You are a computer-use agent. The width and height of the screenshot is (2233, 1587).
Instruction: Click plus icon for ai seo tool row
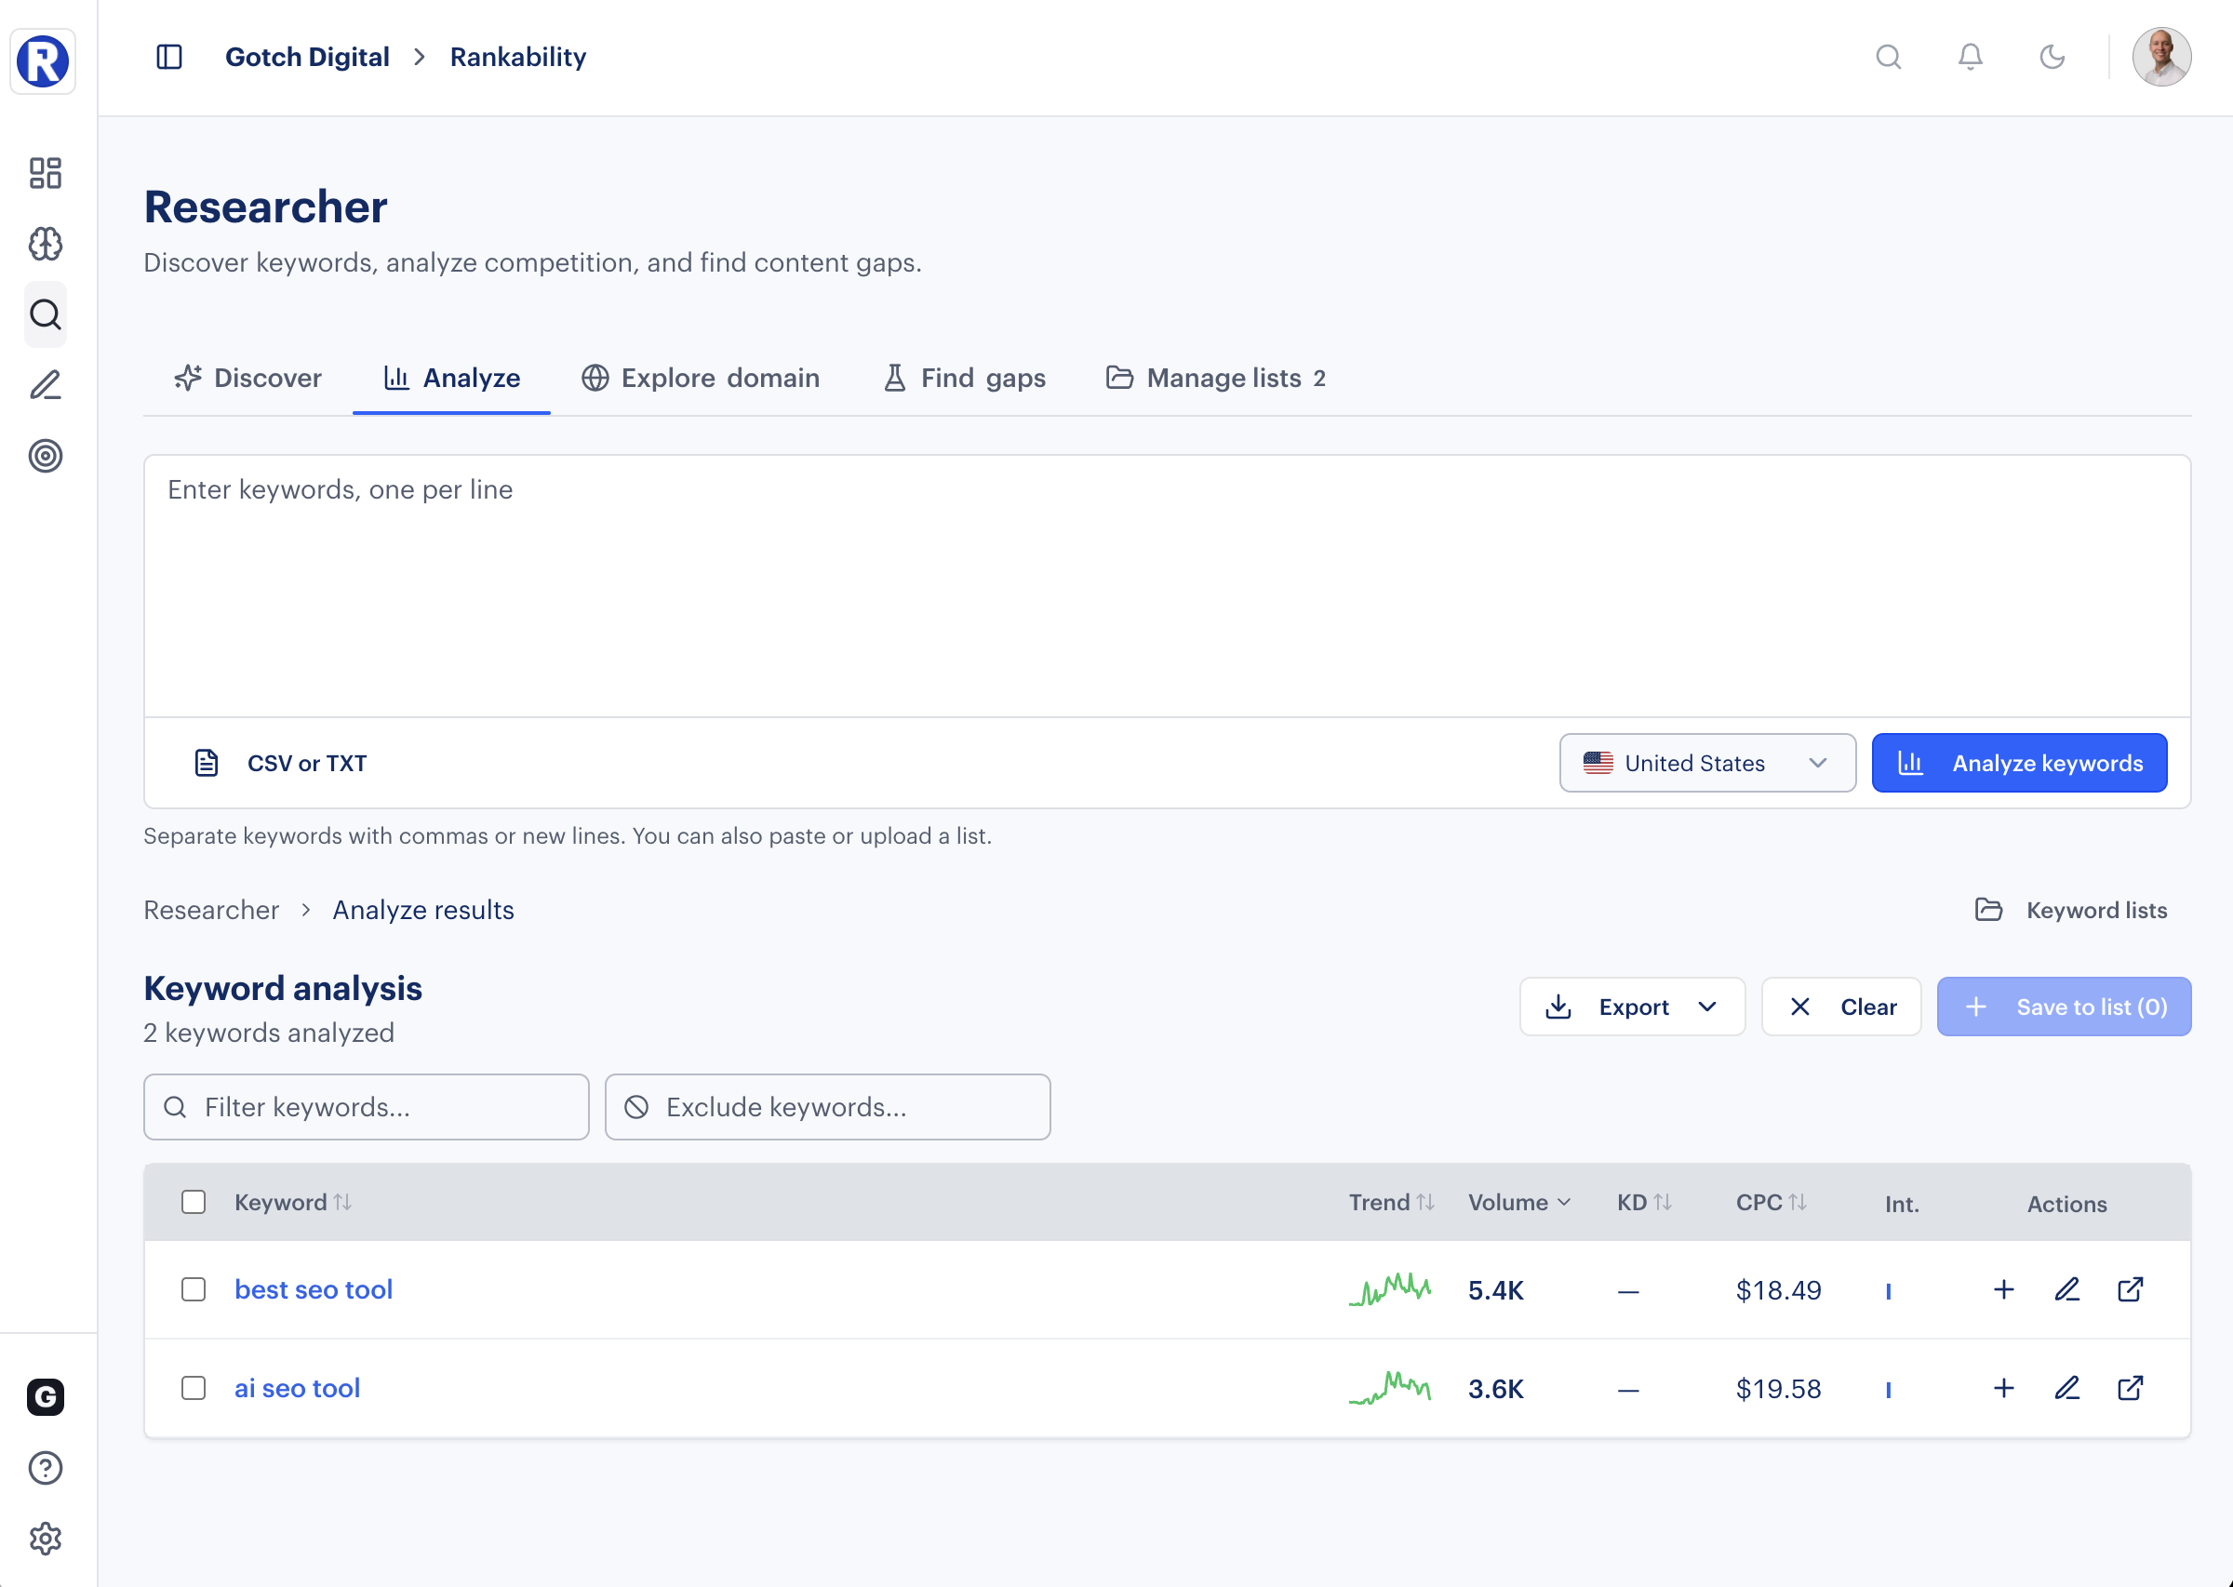tap(2003, 1388)
